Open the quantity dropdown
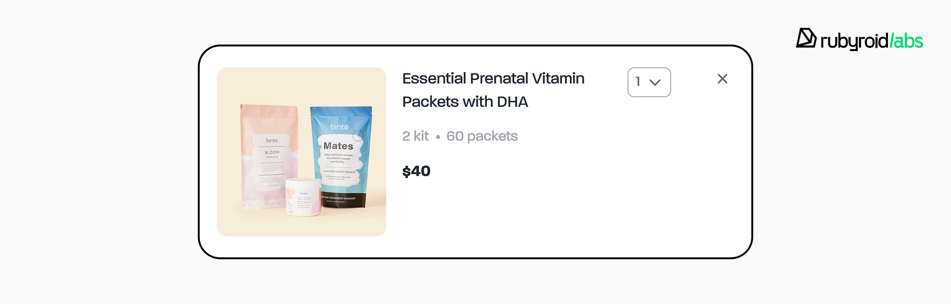 [649, 82]
